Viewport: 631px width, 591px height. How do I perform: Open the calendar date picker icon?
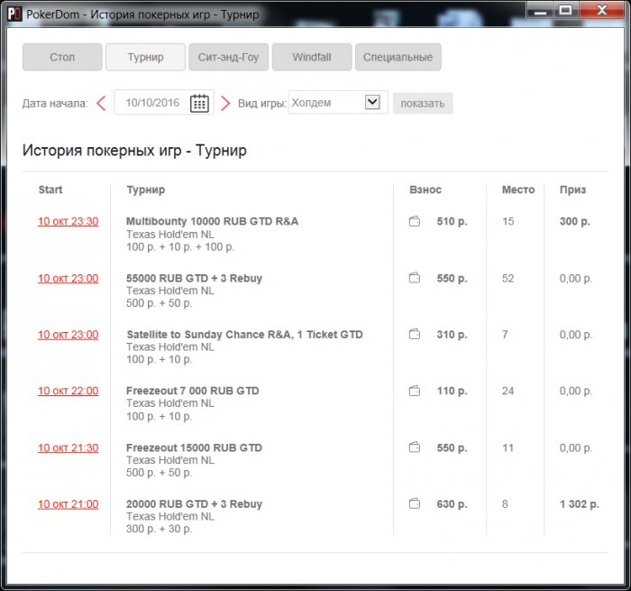[199, 103]
